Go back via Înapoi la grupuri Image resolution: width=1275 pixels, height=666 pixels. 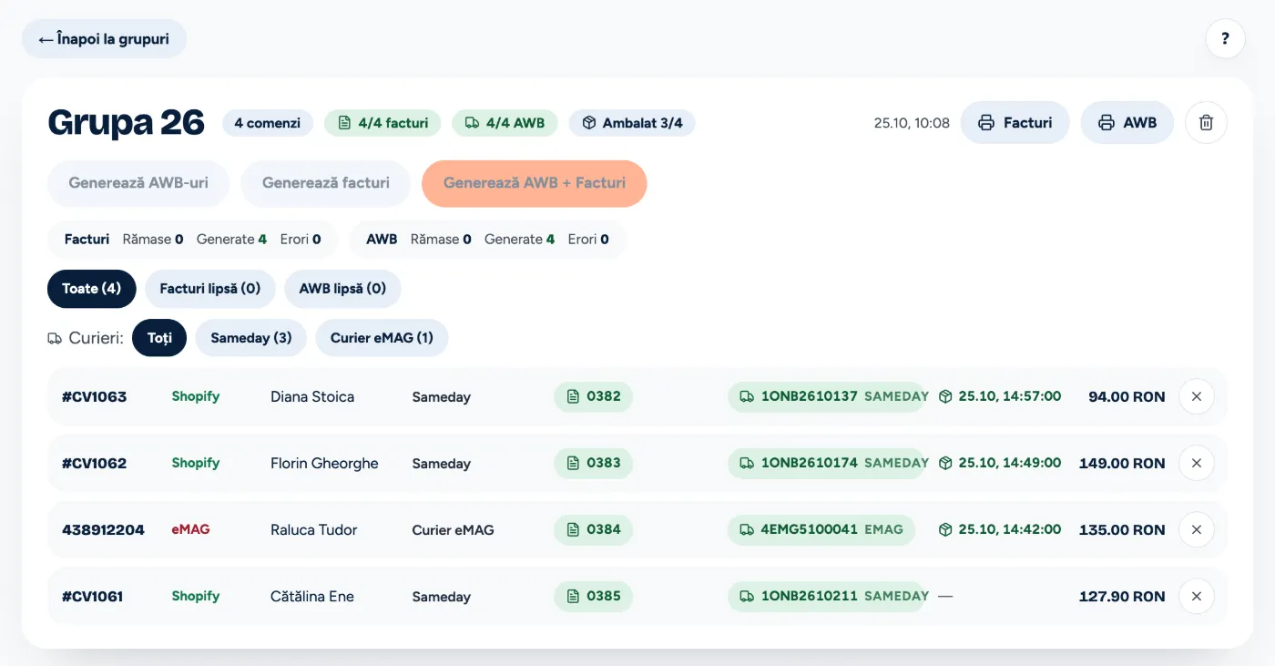pos(104,39)
